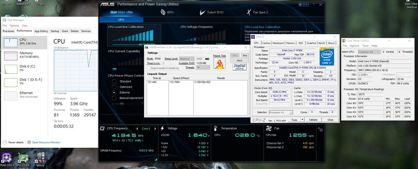Open the TurboV EVO section
The width and height of the screenshot is (418, 169).
coord(212,12)
